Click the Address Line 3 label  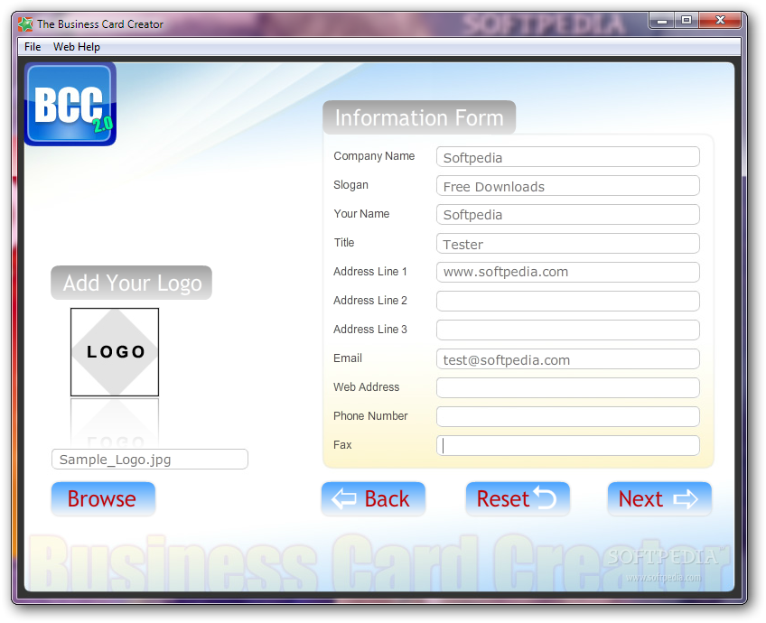370,329
